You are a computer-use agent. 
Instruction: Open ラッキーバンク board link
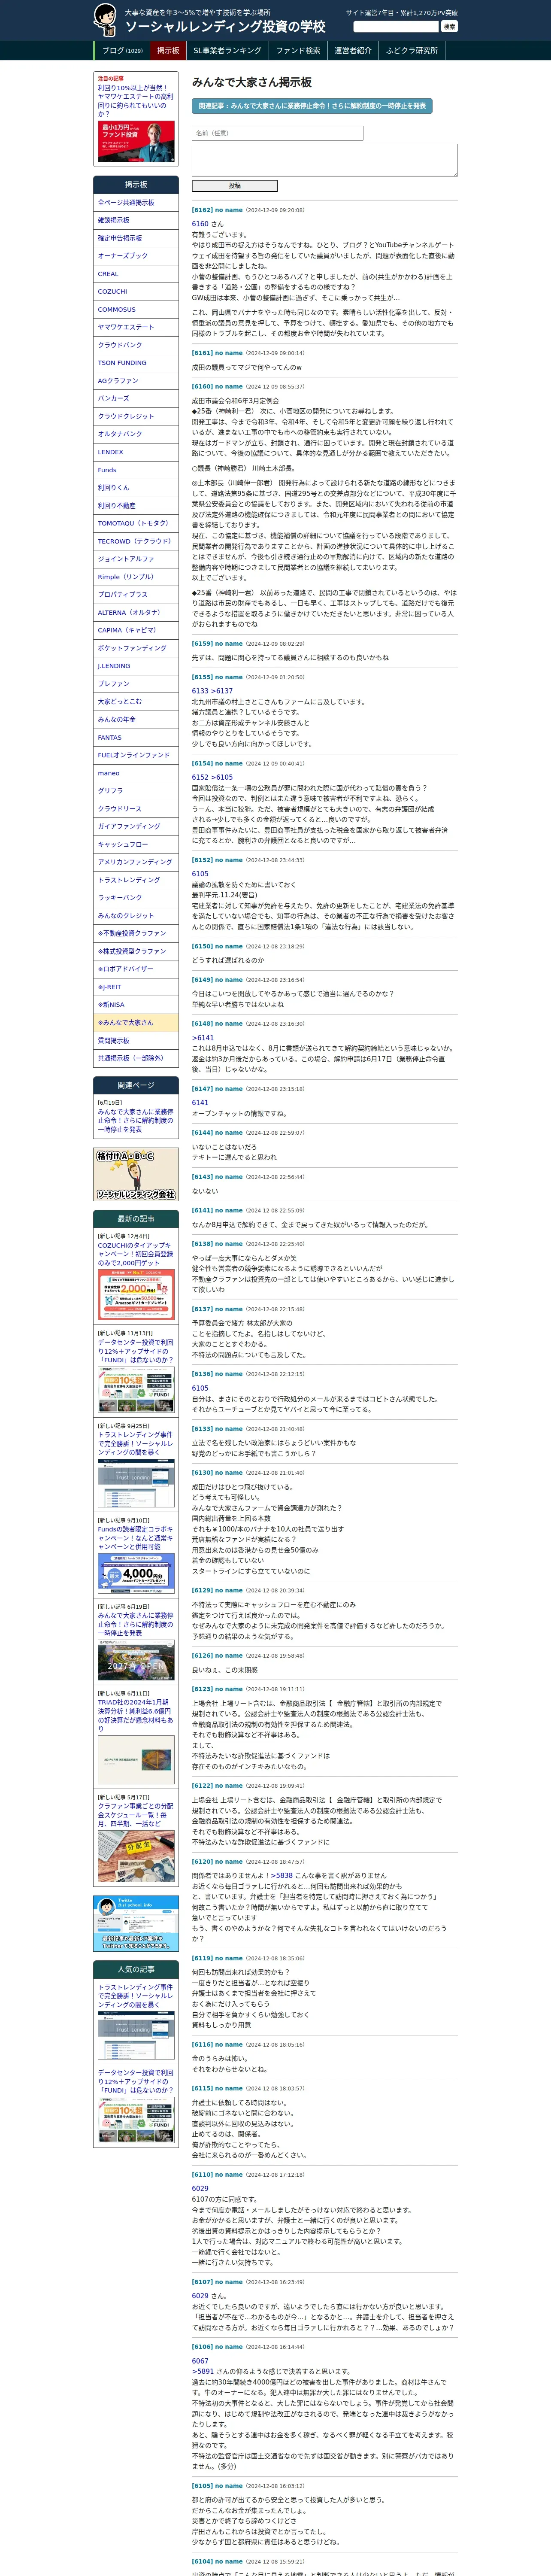136,898
